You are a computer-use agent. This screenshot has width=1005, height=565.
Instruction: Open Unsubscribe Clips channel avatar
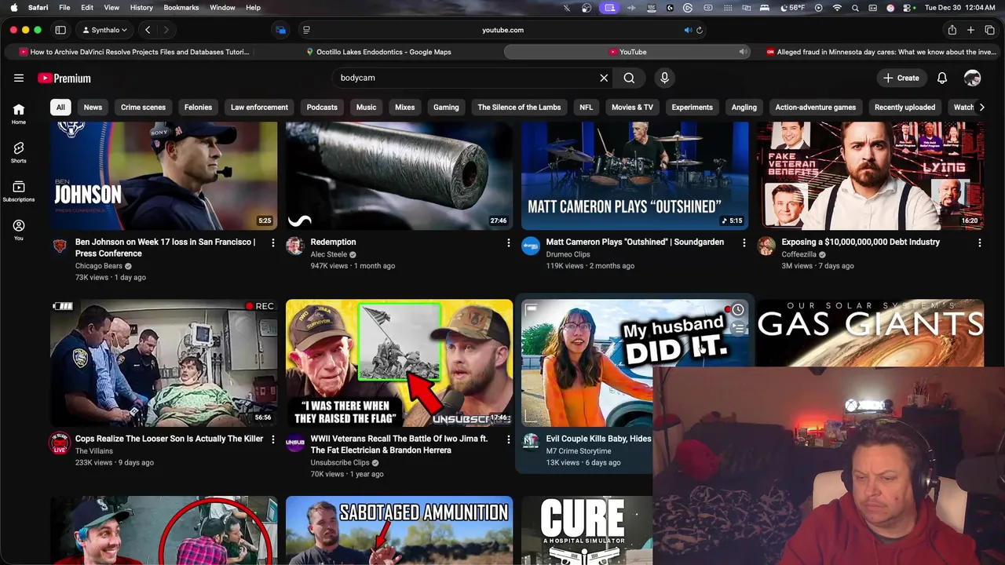tap(295, 443)
